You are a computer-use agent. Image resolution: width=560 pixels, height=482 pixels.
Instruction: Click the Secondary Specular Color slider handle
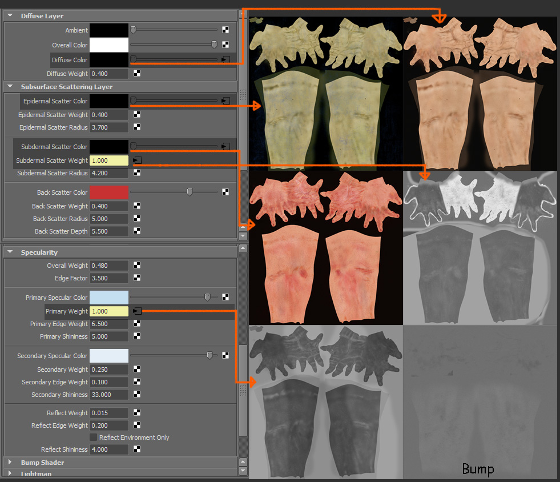(x=210, y=355)
